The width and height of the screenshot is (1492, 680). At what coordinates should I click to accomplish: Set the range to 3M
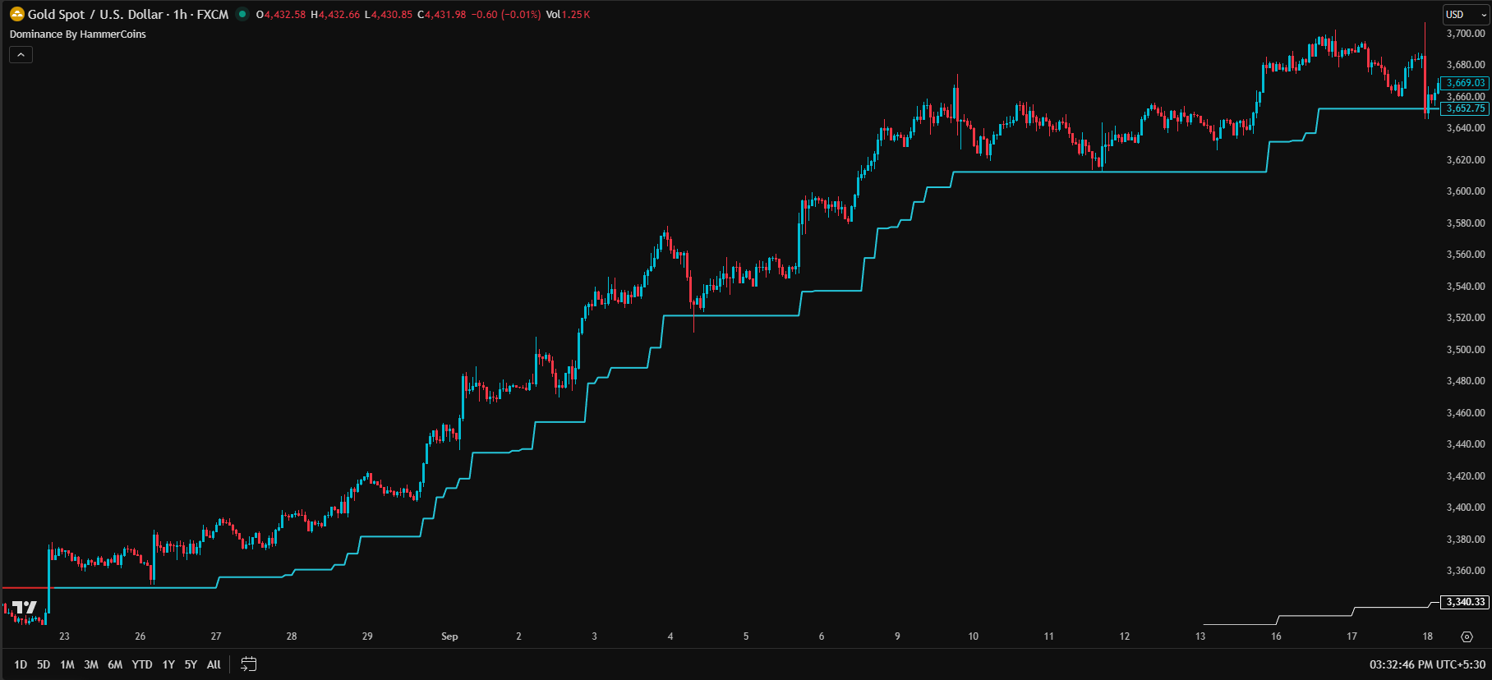[x=91, y=664]
